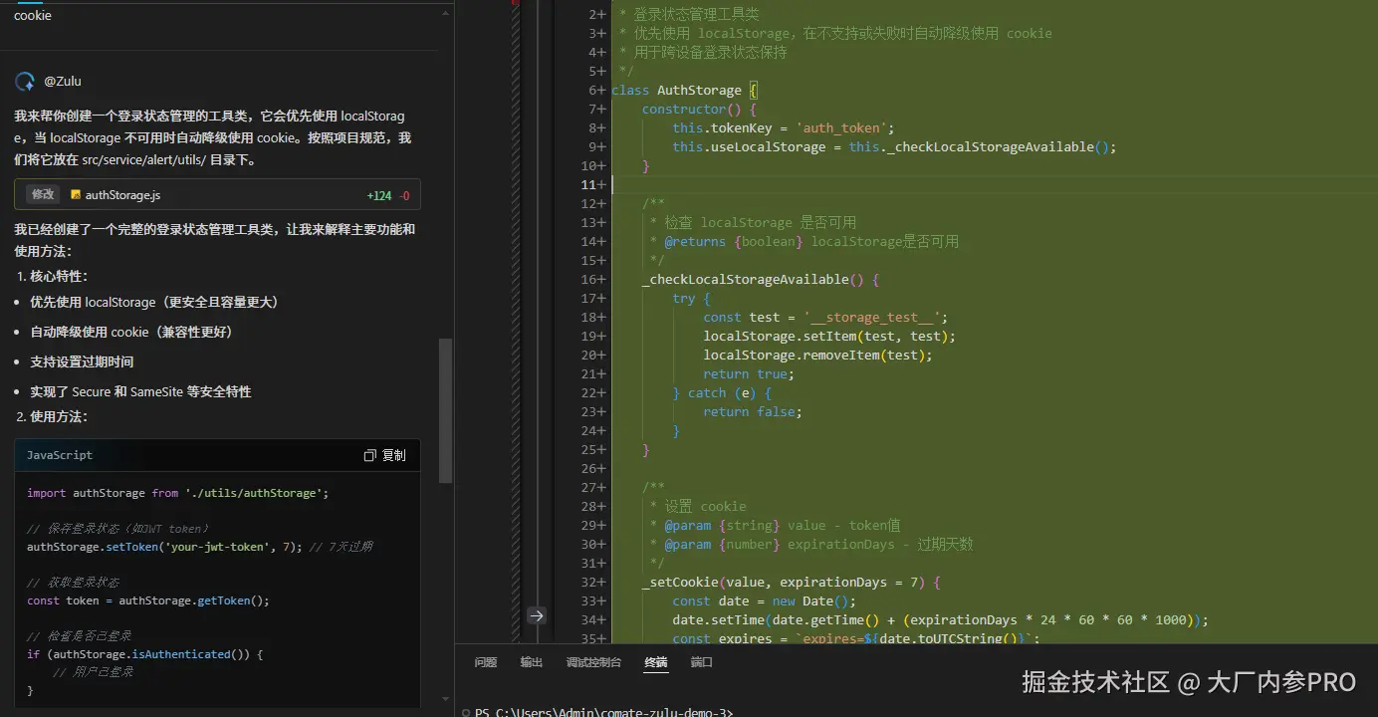Click the 修改 badge on authStorage.js card
Viewport: 1378px width, 717px height.
(x=42, y=194)
